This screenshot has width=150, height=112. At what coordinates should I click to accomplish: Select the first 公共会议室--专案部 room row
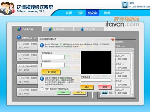click(x=27, y=46)
